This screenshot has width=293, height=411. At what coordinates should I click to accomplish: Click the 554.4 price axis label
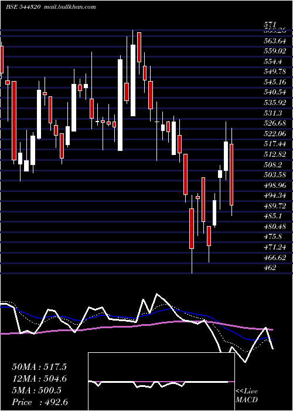point(272,62)
